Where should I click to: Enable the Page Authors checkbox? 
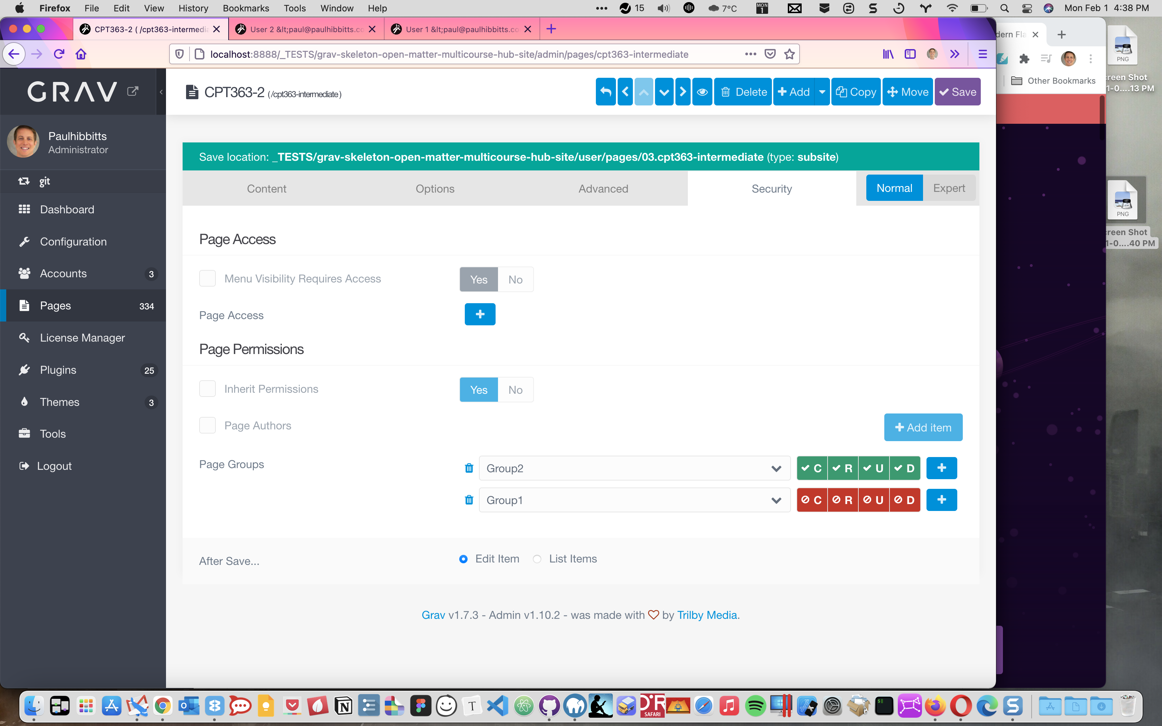207,425
